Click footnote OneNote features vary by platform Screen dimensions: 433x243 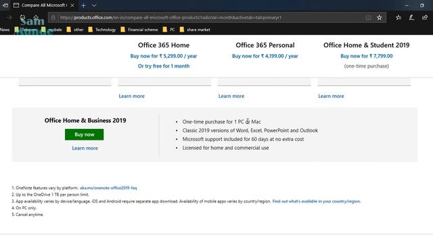coord(45,188)
